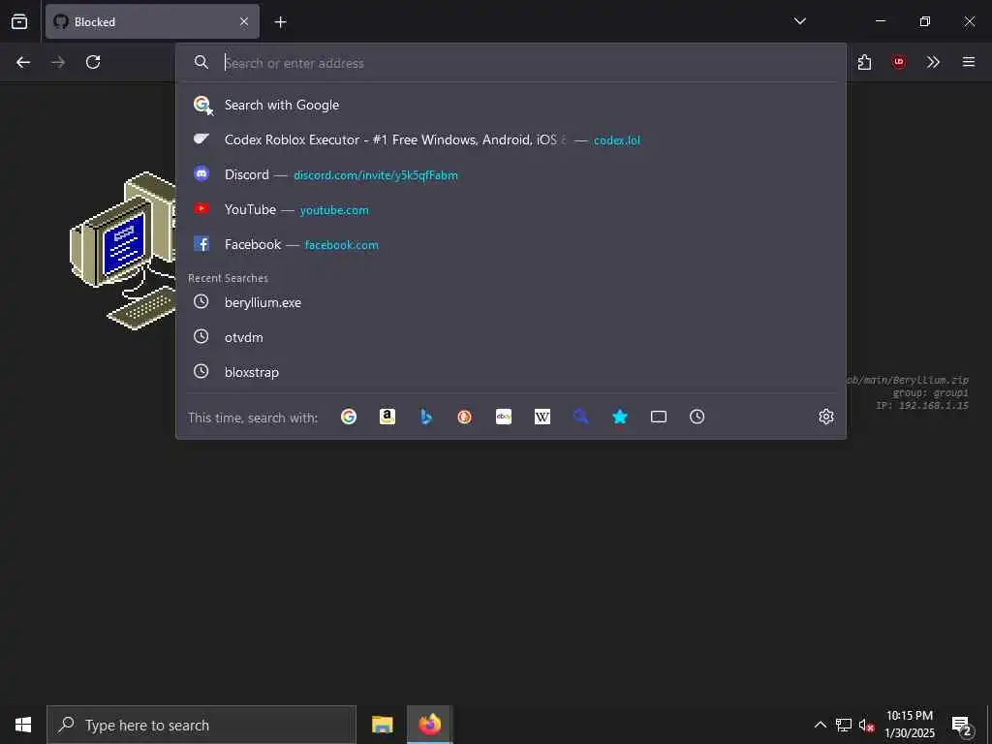The image size is (992, 744).
Task: Click the clock icon beside beryllium.exe
Action: pos(201,302)
